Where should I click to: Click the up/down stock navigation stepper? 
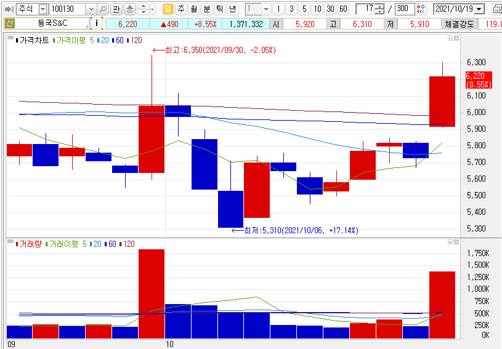[x=143, y=9]
